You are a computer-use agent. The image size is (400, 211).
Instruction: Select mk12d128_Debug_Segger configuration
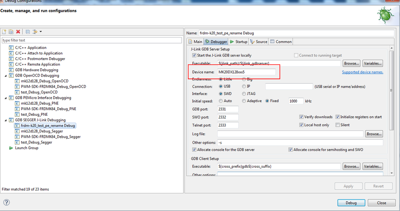[42, 131]
